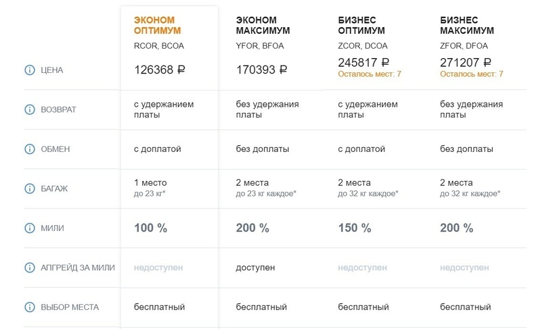The height and width of the screenshot is (329, 555).
Task: Open info icon for АПГРЕЙД ЗА МИЛИ
Action: pyautogui.click(x=29, y=268)
